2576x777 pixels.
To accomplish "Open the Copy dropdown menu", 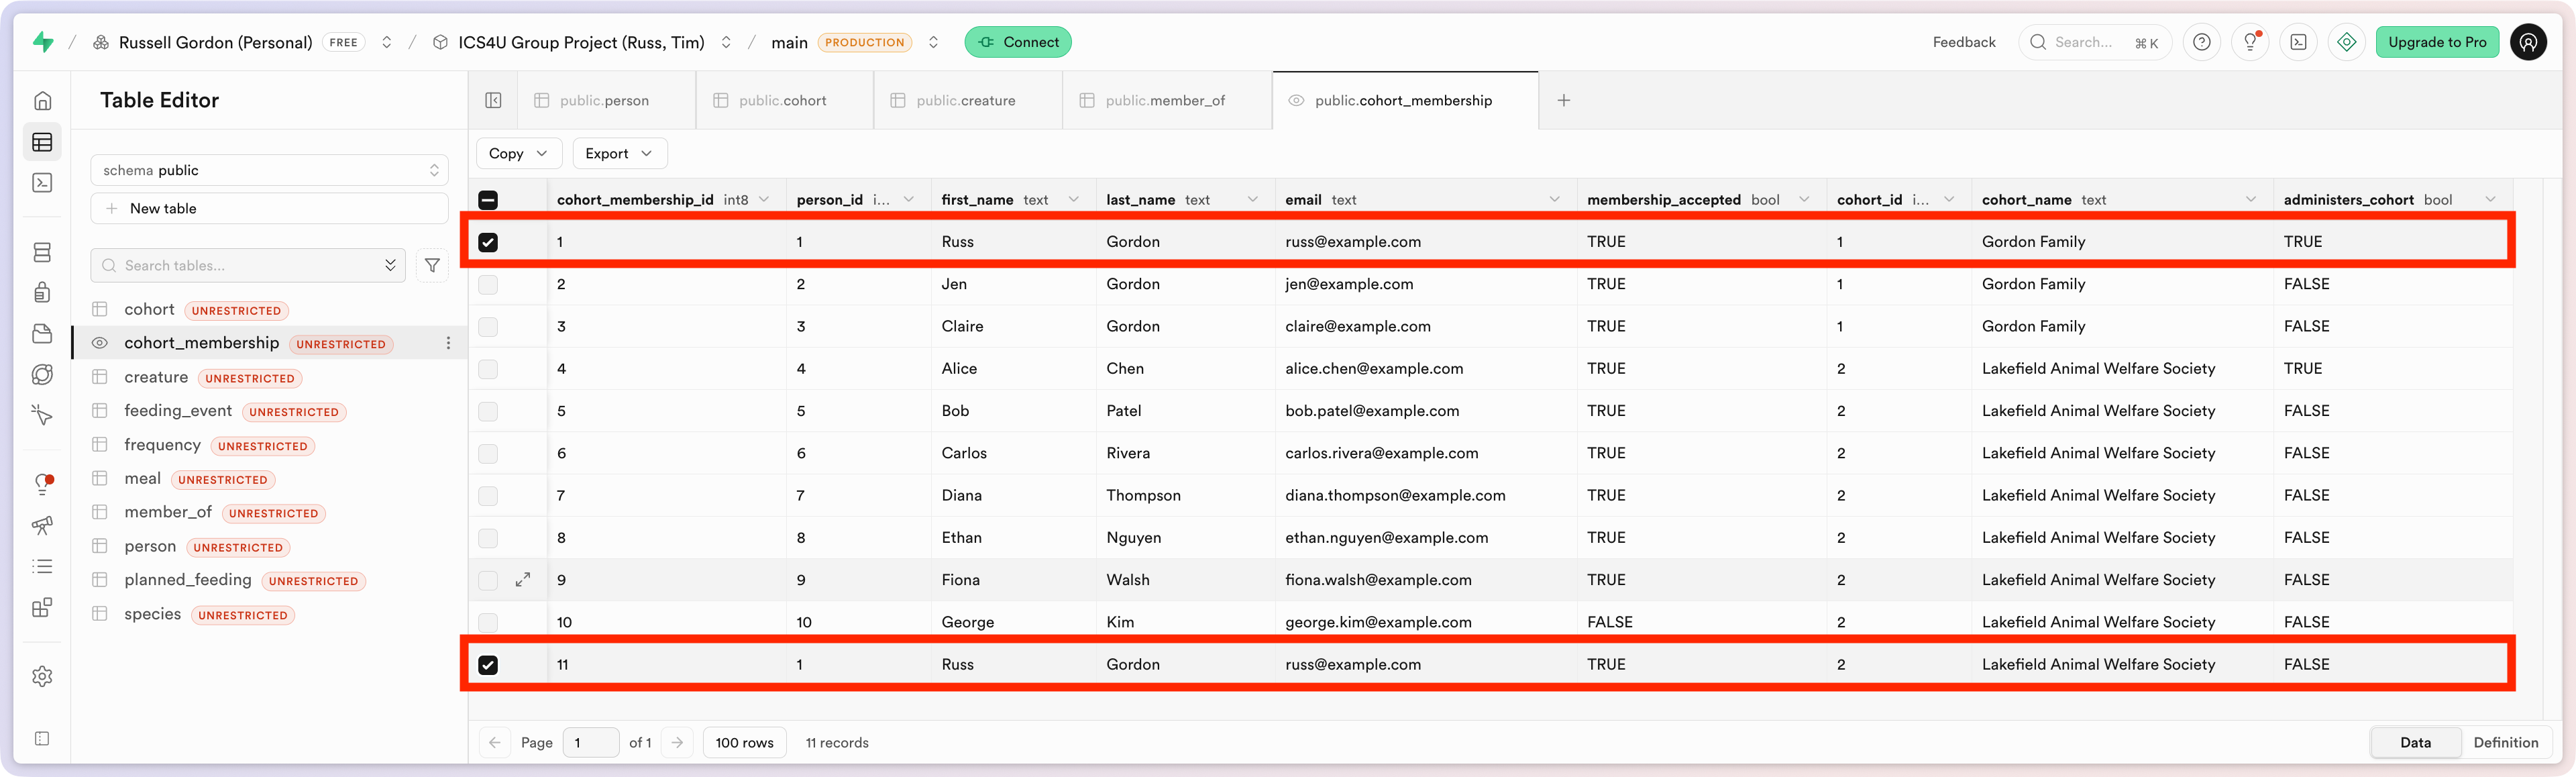I will point(518,154).
